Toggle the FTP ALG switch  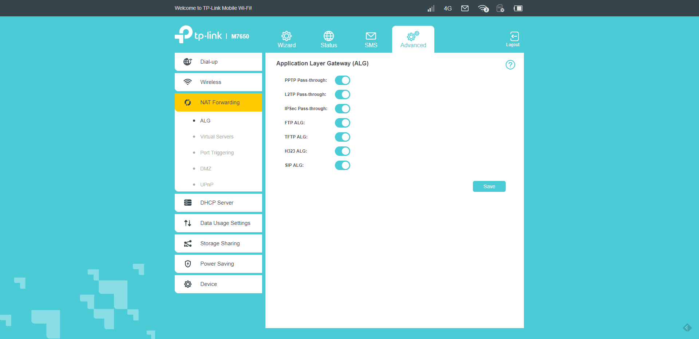pyautogui.click(x=342, y=123)
